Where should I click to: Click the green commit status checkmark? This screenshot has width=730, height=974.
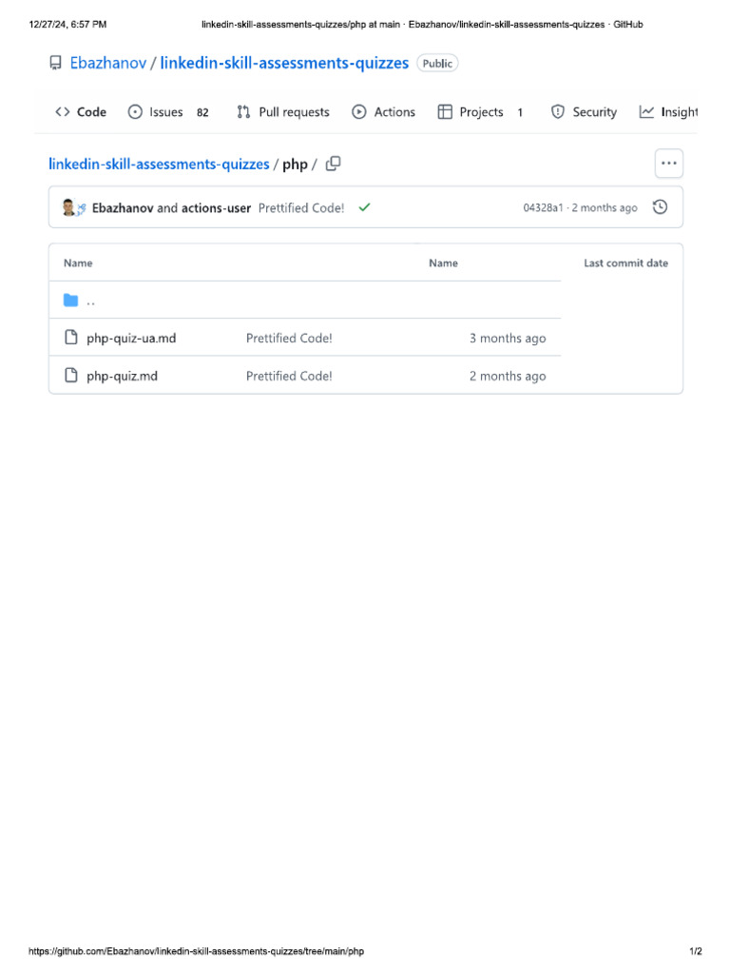364,207
